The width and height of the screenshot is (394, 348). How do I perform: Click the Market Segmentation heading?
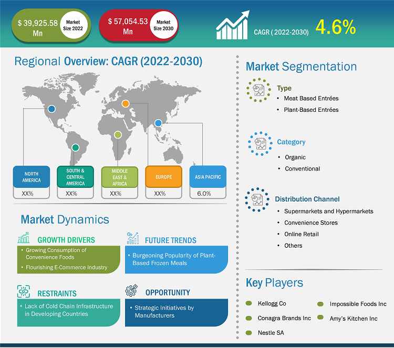[x=301, y=67]
